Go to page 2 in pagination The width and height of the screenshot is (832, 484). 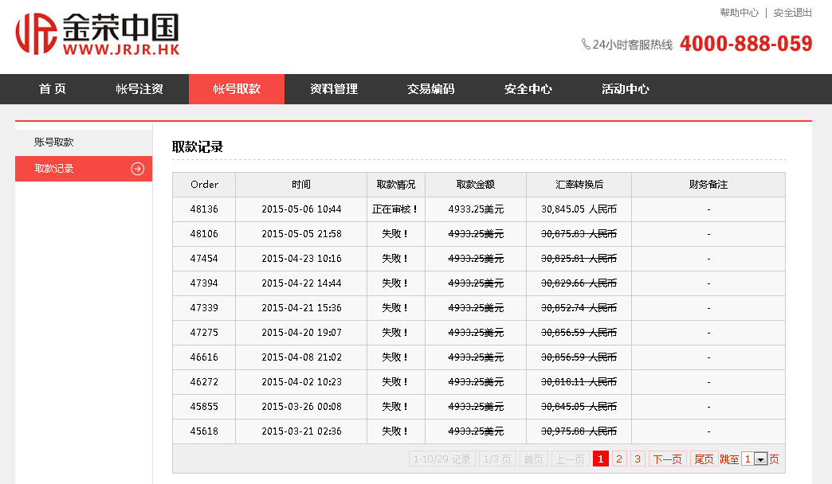click(619, 459)
